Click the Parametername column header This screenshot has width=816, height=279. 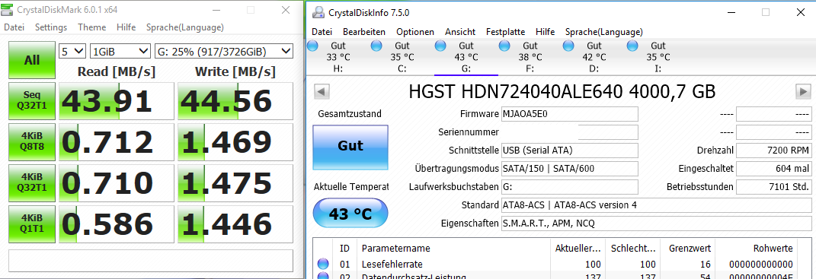(454, 249)
